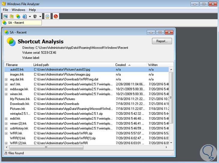219x163 pixels.
Task: Switch to the SA - Recent window tab
Action: [x=22, y=23]
